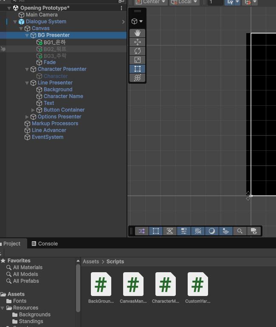Switch to the Project tab
276x327 pixels.
[11, 244]
